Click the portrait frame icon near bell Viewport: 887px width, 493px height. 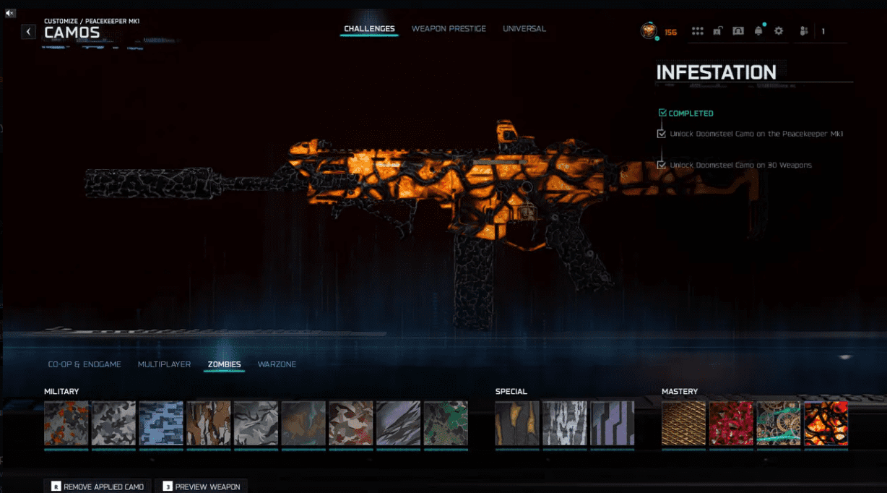pos(737,31)
